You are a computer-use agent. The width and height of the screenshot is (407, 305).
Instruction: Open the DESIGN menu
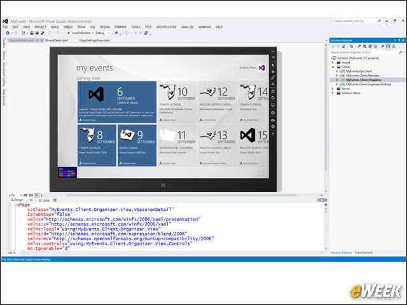click(105, 27)
